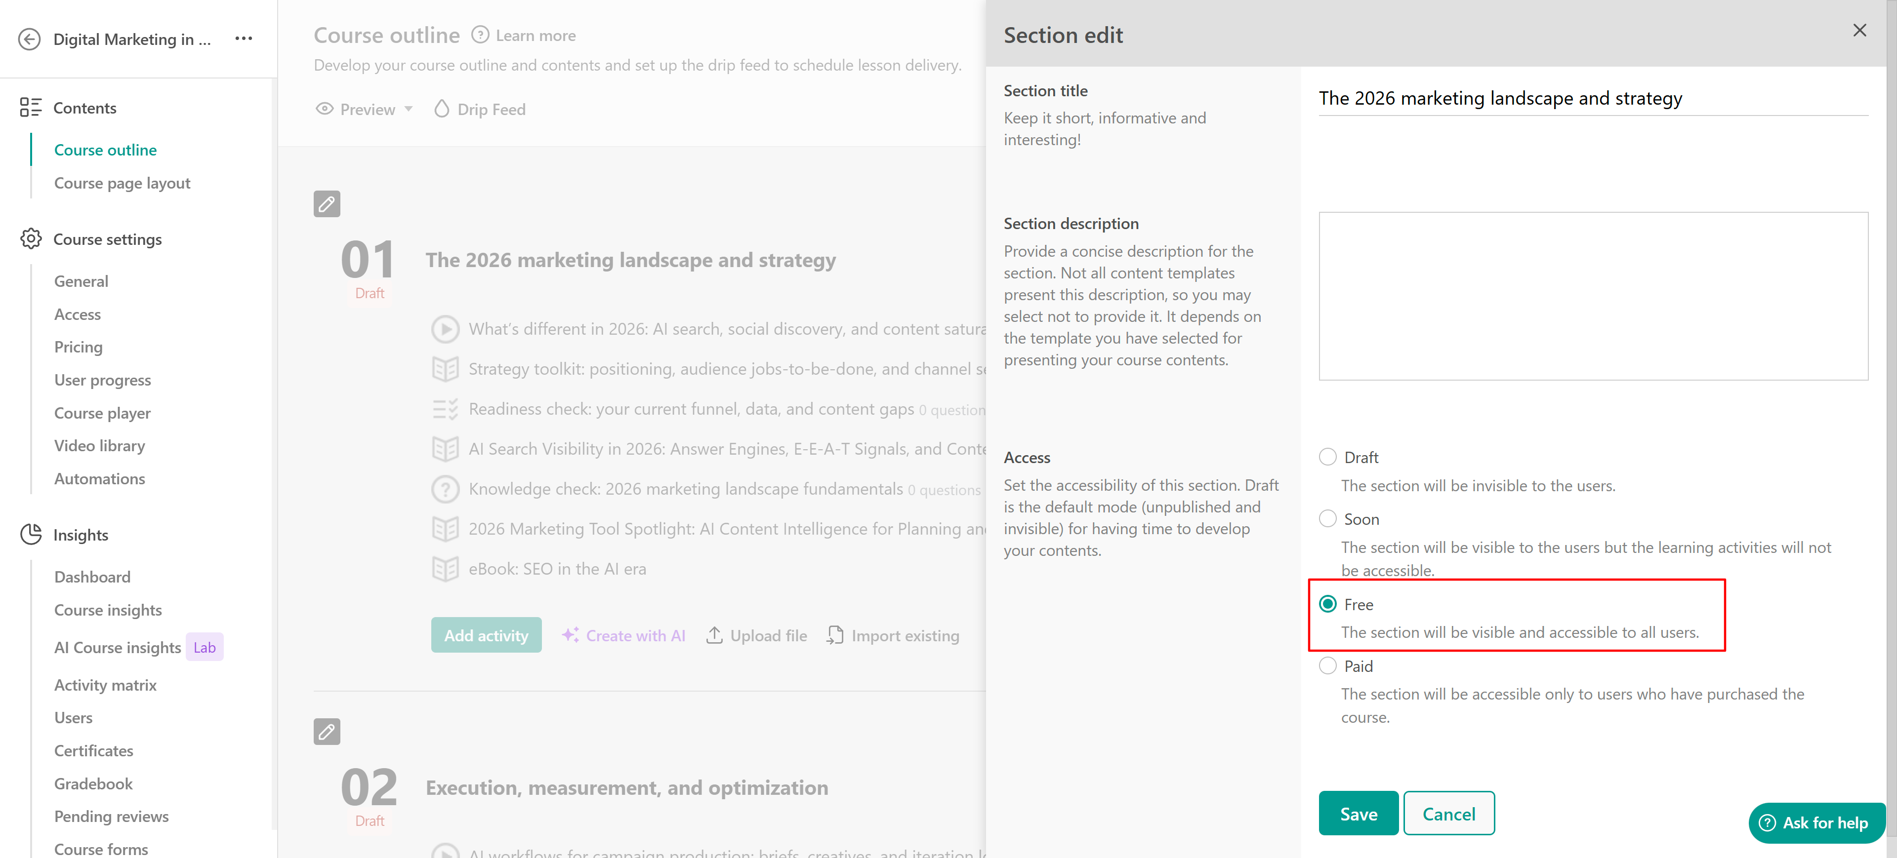
Task: Click the back arrow beside Digital Marketing
Action: 30,39
